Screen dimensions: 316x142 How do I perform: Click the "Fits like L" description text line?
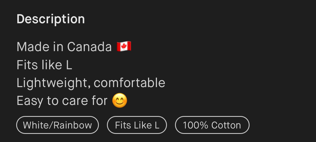coord(44,65)
